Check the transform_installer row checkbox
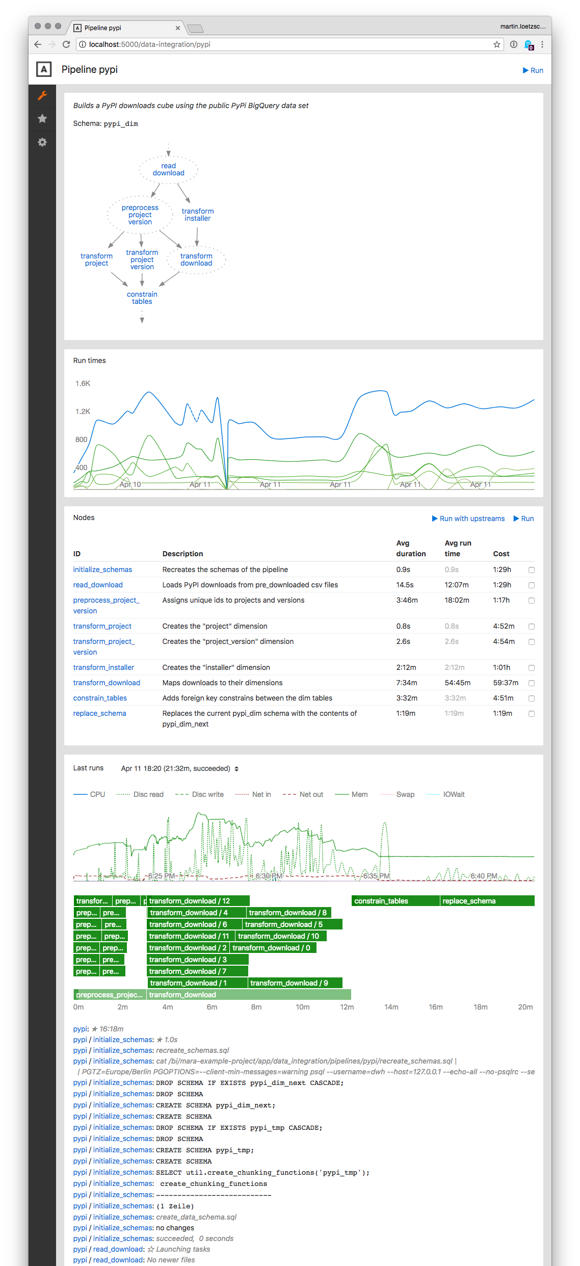 coord(532,668)
